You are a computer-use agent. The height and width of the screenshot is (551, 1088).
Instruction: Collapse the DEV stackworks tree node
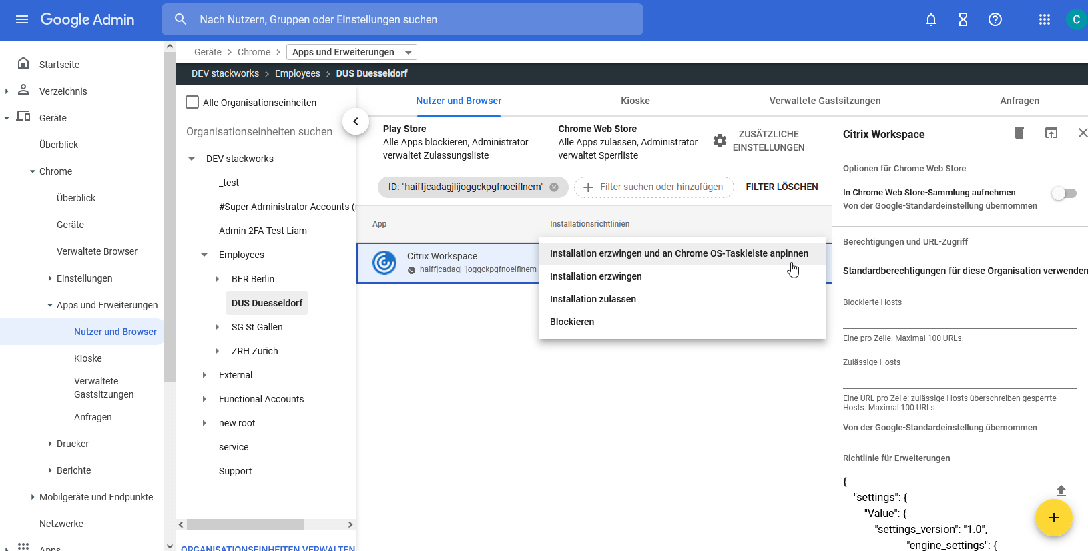[192, 159]
